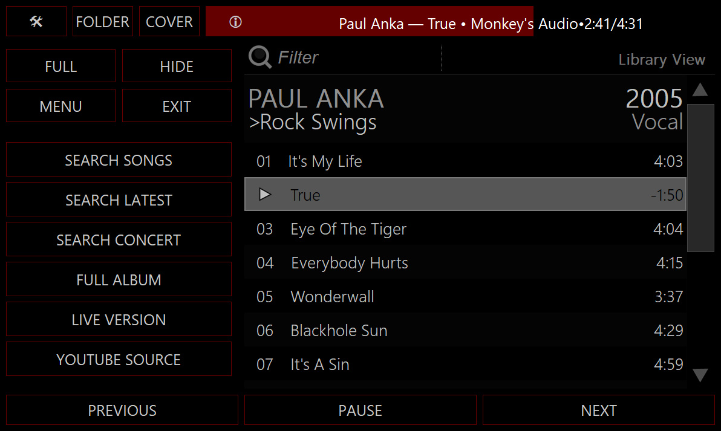Pause the current playback

[x=360, y=410]
